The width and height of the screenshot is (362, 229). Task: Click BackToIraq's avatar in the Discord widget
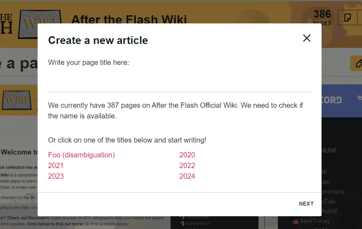click(295, 221)
